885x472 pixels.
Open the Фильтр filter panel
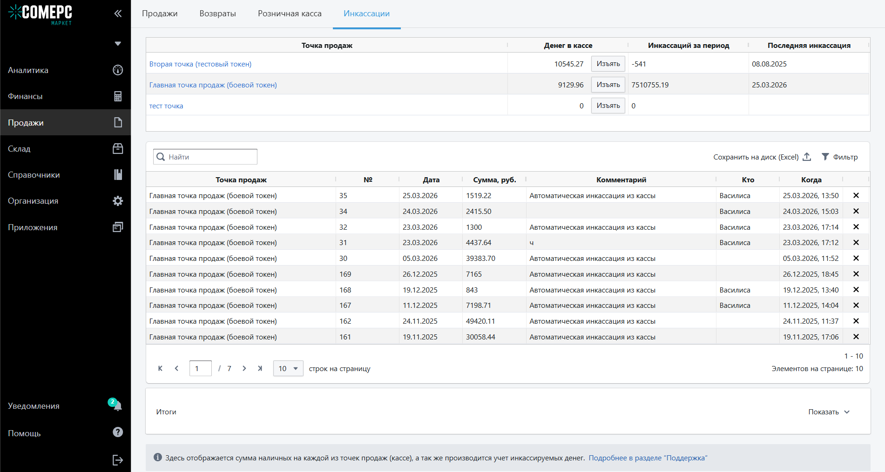(x=839, y=157)
